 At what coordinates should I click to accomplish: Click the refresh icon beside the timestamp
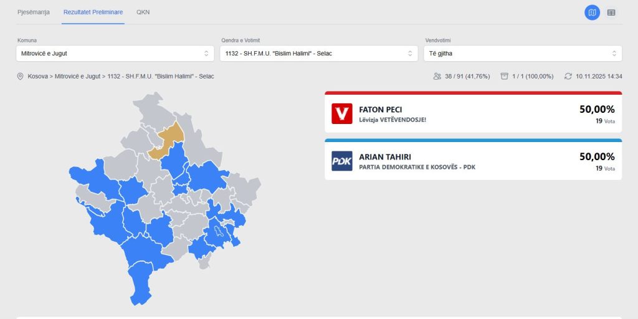pyautogui.click(x=568, y=77)
